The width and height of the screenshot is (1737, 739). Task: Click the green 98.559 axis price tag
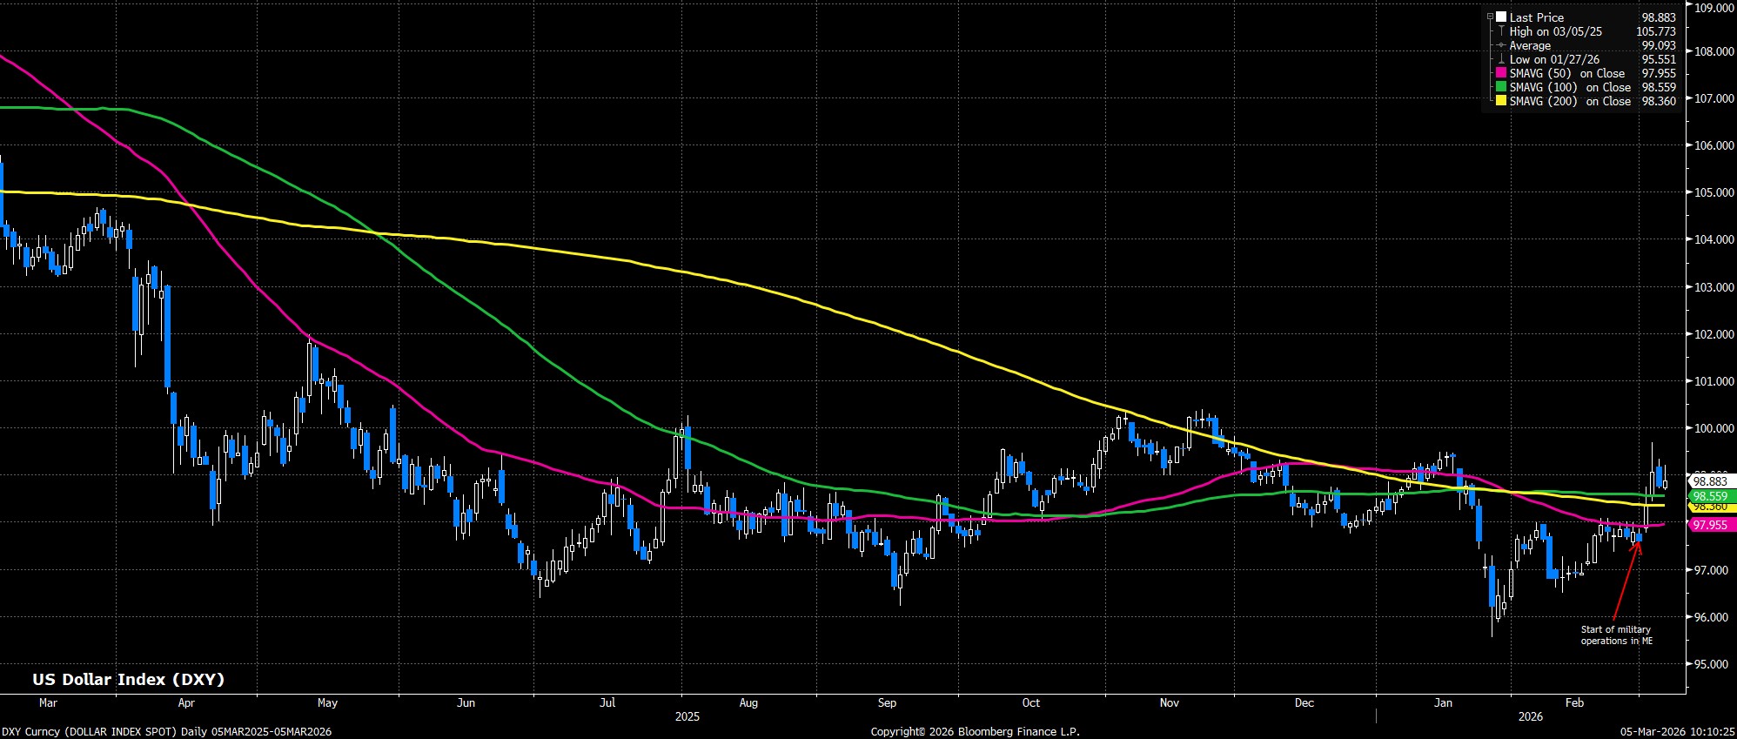1707,496
